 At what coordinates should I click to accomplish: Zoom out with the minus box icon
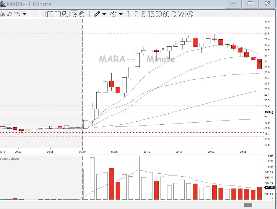click(x=58, y=14)
